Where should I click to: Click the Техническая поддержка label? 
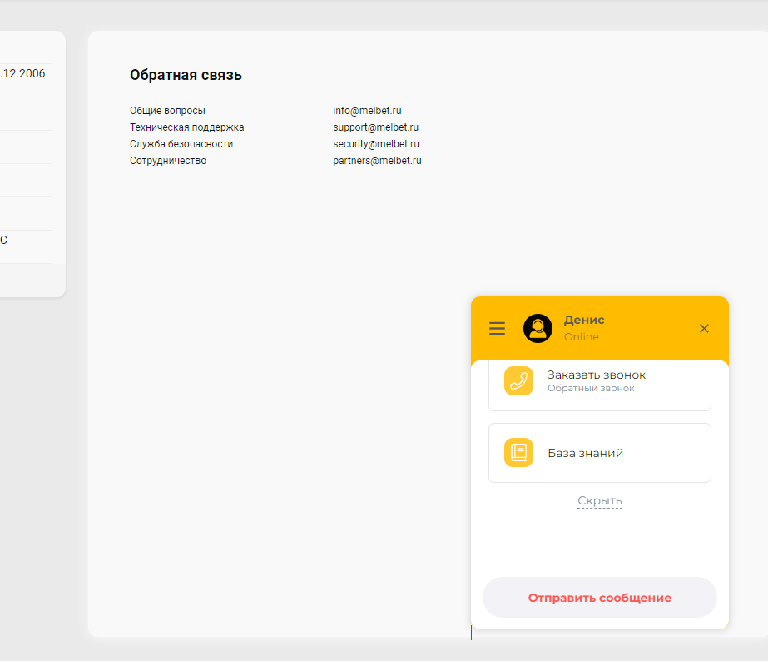(186, 127)
